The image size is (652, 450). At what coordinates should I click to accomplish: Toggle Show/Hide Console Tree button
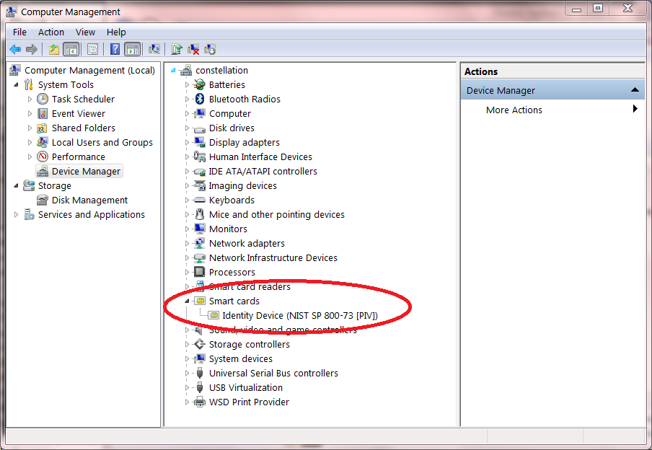click(71, 49)
